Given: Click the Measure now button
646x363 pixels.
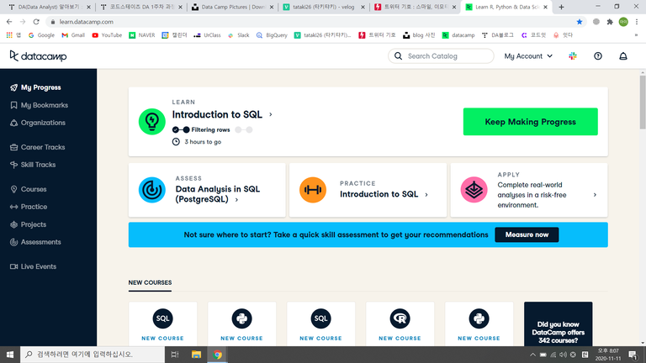Looking at the screenshot, I should 527,234.
